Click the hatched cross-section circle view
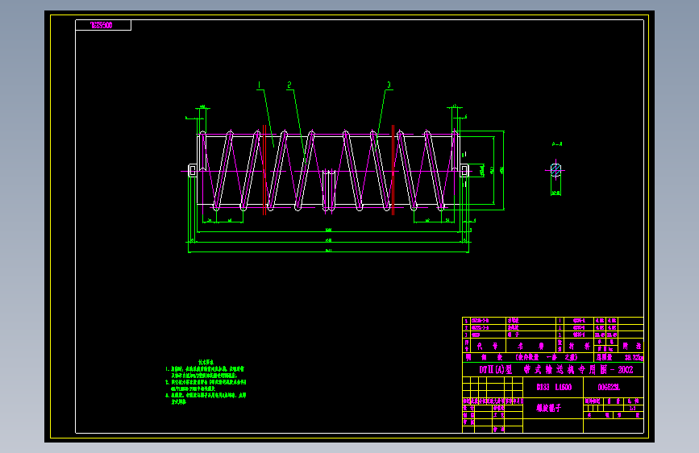The height and width of the screenshot is (453, 699). click(x=555, y=170)
